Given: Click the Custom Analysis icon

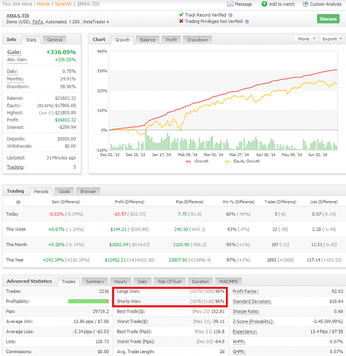Looking at the screenshot, I should pos(306,4).
